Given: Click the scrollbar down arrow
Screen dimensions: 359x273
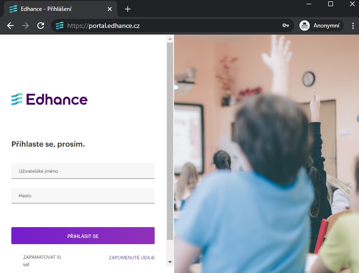Looking at the screenshot, I should coord(170,262).
